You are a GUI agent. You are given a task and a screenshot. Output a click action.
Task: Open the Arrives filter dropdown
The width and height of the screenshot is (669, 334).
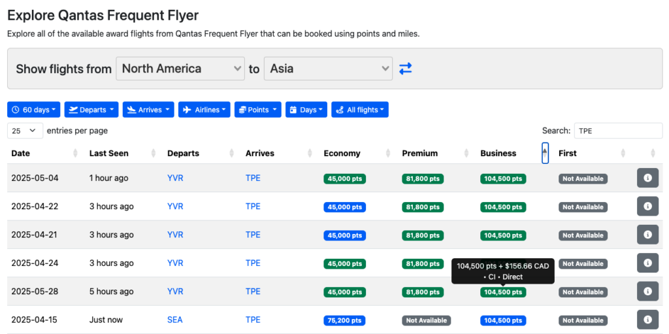coord(148,110)
